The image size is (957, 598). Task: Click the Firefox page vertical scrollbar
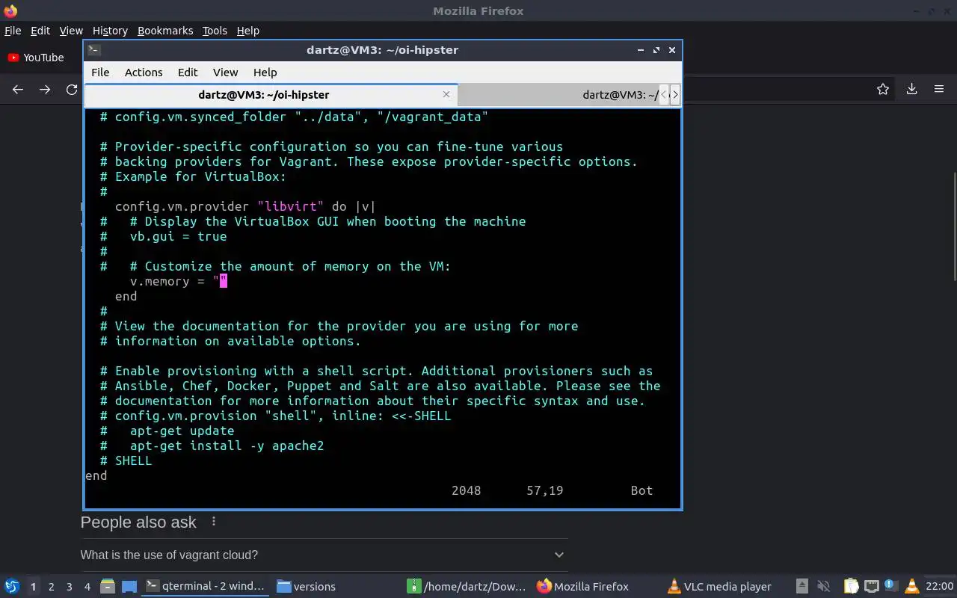[x=953, y=226]
